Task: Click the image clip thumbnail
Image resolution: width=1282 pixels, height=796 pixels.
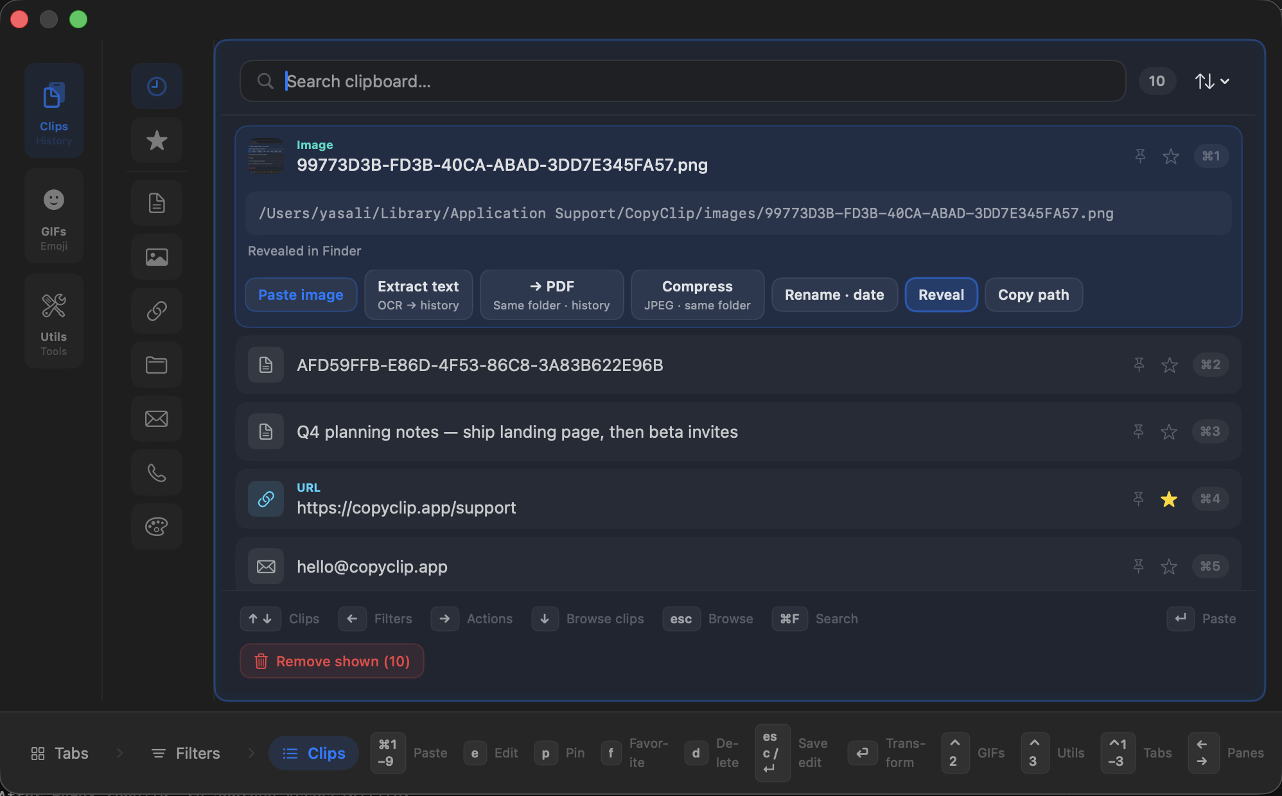Action: point(266,156)
